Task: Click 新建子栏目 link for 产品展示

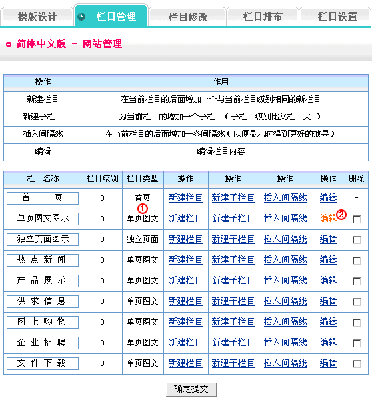Action: [233, 281]
